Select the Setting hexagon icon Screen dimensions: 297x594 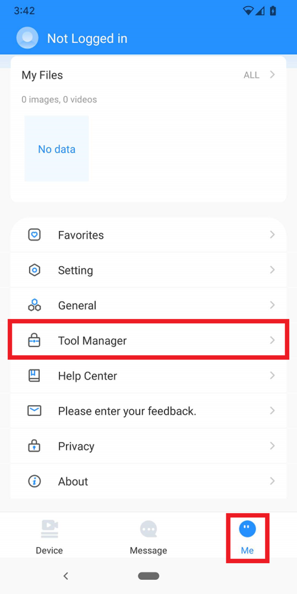click(34, 270)
